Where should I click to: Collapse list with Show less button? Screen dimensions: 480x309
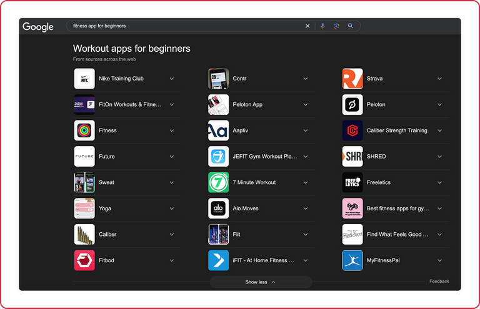(x=261, y=282)
